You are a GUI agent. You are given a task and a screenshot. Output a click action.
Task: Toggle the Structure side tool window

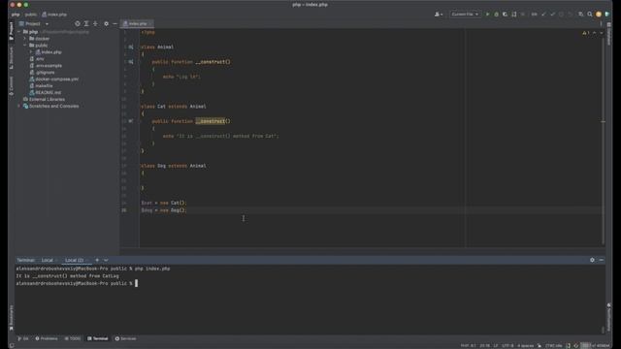pos(11,58)
